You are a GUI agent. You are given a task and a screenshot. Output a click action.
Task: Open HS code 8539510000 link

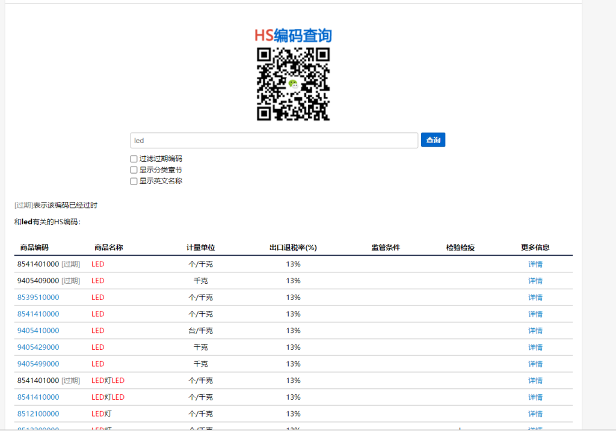38,298
